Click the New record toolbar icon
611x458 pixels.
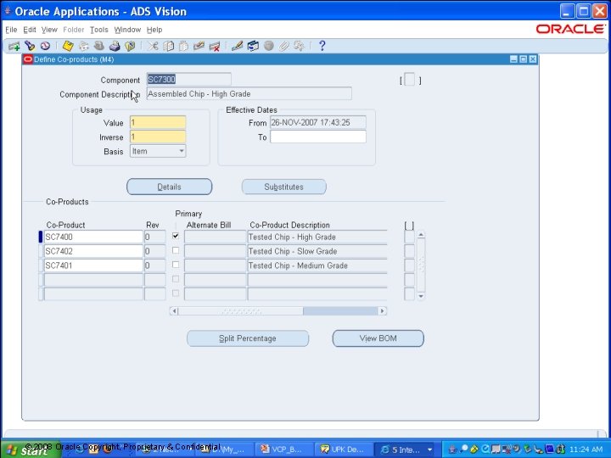tap(14, 47)
